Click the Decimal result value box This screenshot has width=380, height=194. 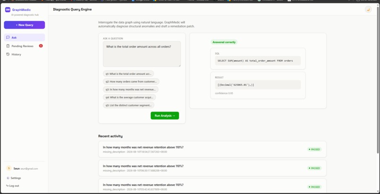[258, 85]
